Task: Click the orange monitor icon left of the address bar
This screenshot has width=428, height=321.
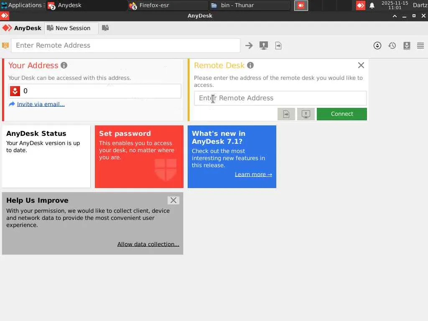Action: tap(5, 45)
